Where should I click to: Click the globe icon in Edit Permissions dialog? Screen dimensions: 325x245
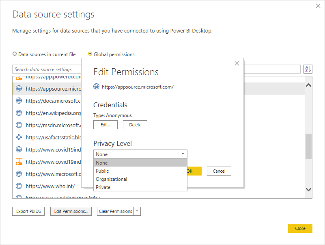[x=96, y=86]
